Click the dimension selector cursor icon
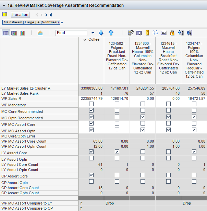Screen dimensions: 207x211 (x=139, y=33)
